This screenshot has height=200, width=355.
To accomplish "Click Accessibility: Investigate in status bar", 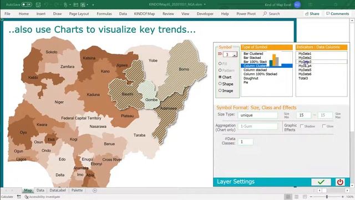I will tap(43, 197).
